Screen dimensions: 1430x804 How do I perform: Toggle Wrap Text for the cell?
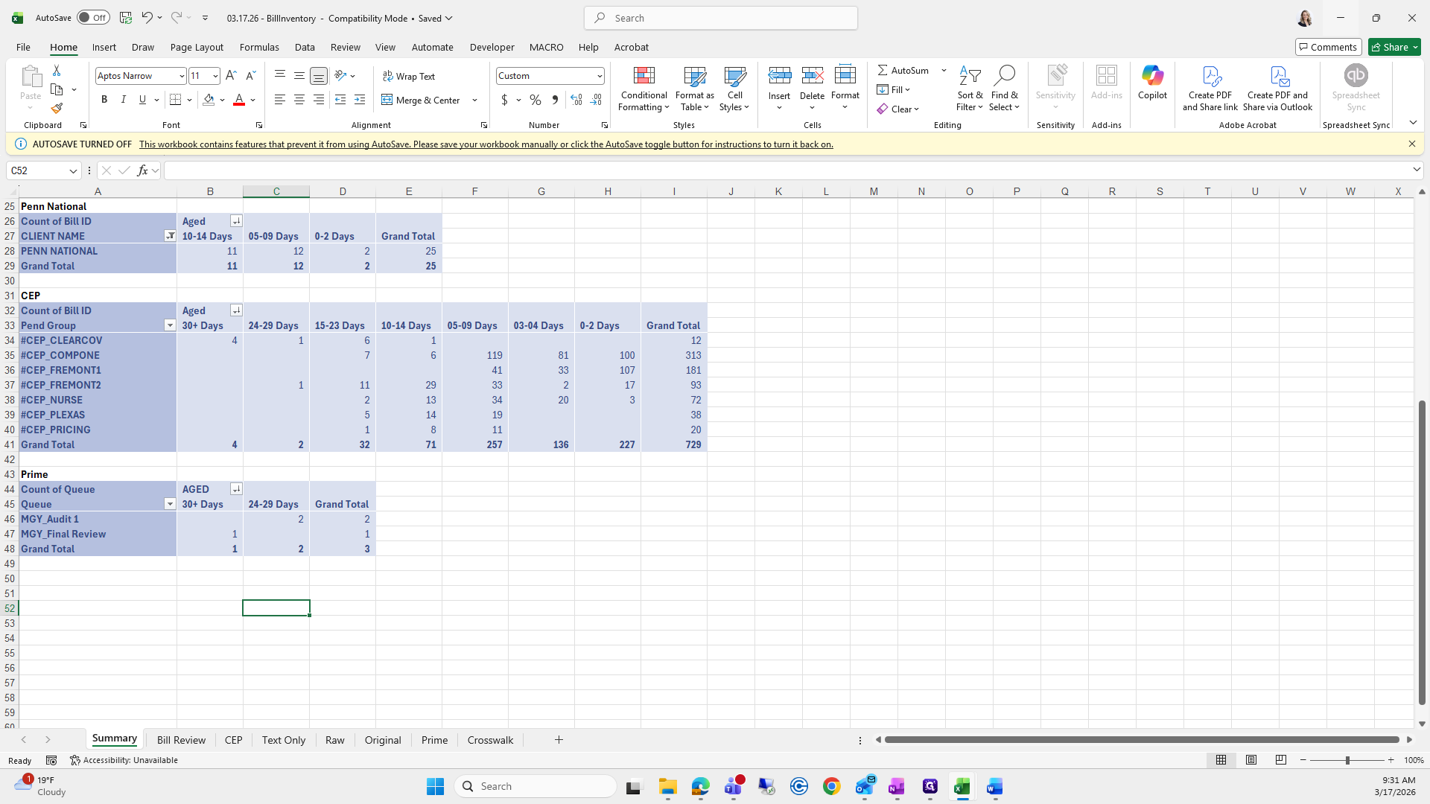[409, 76]
